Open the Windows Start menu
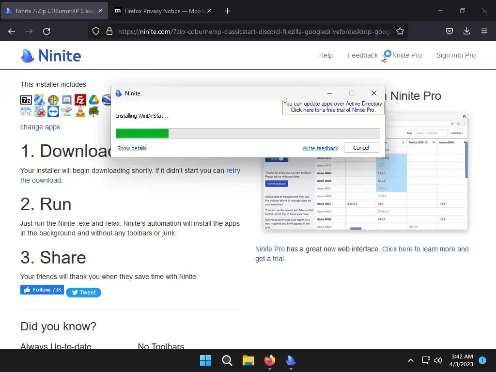496x372 pixels. [x=205, y=360]
